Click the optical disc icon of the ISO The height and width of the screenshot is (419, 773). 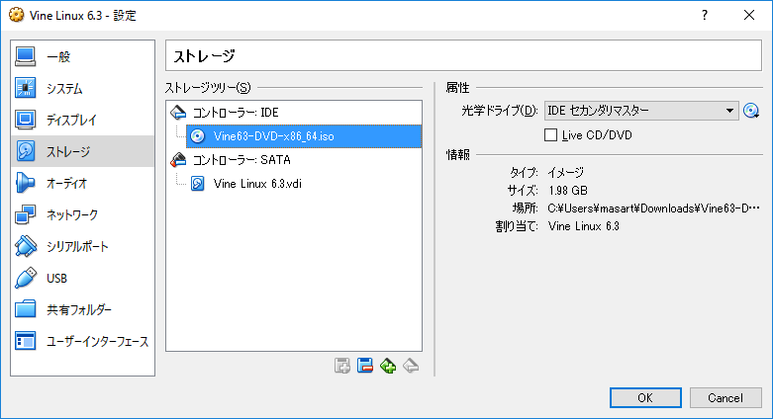(x=198, y=136)
